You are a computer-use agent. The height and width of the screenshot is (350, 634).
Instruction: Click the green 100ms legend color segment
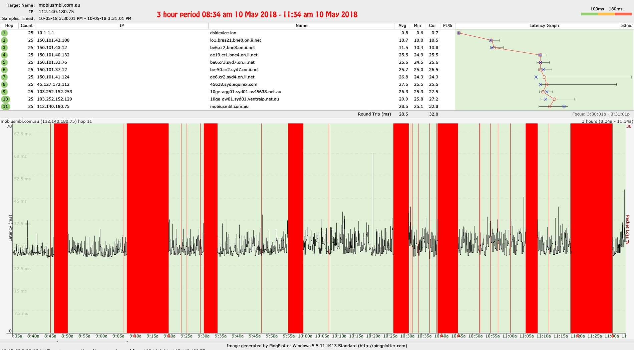[589, 14]
